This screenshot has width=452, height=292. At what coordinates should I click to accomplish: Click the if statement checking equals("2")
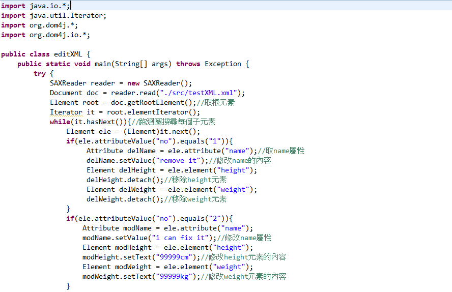(x=149, y=219)
